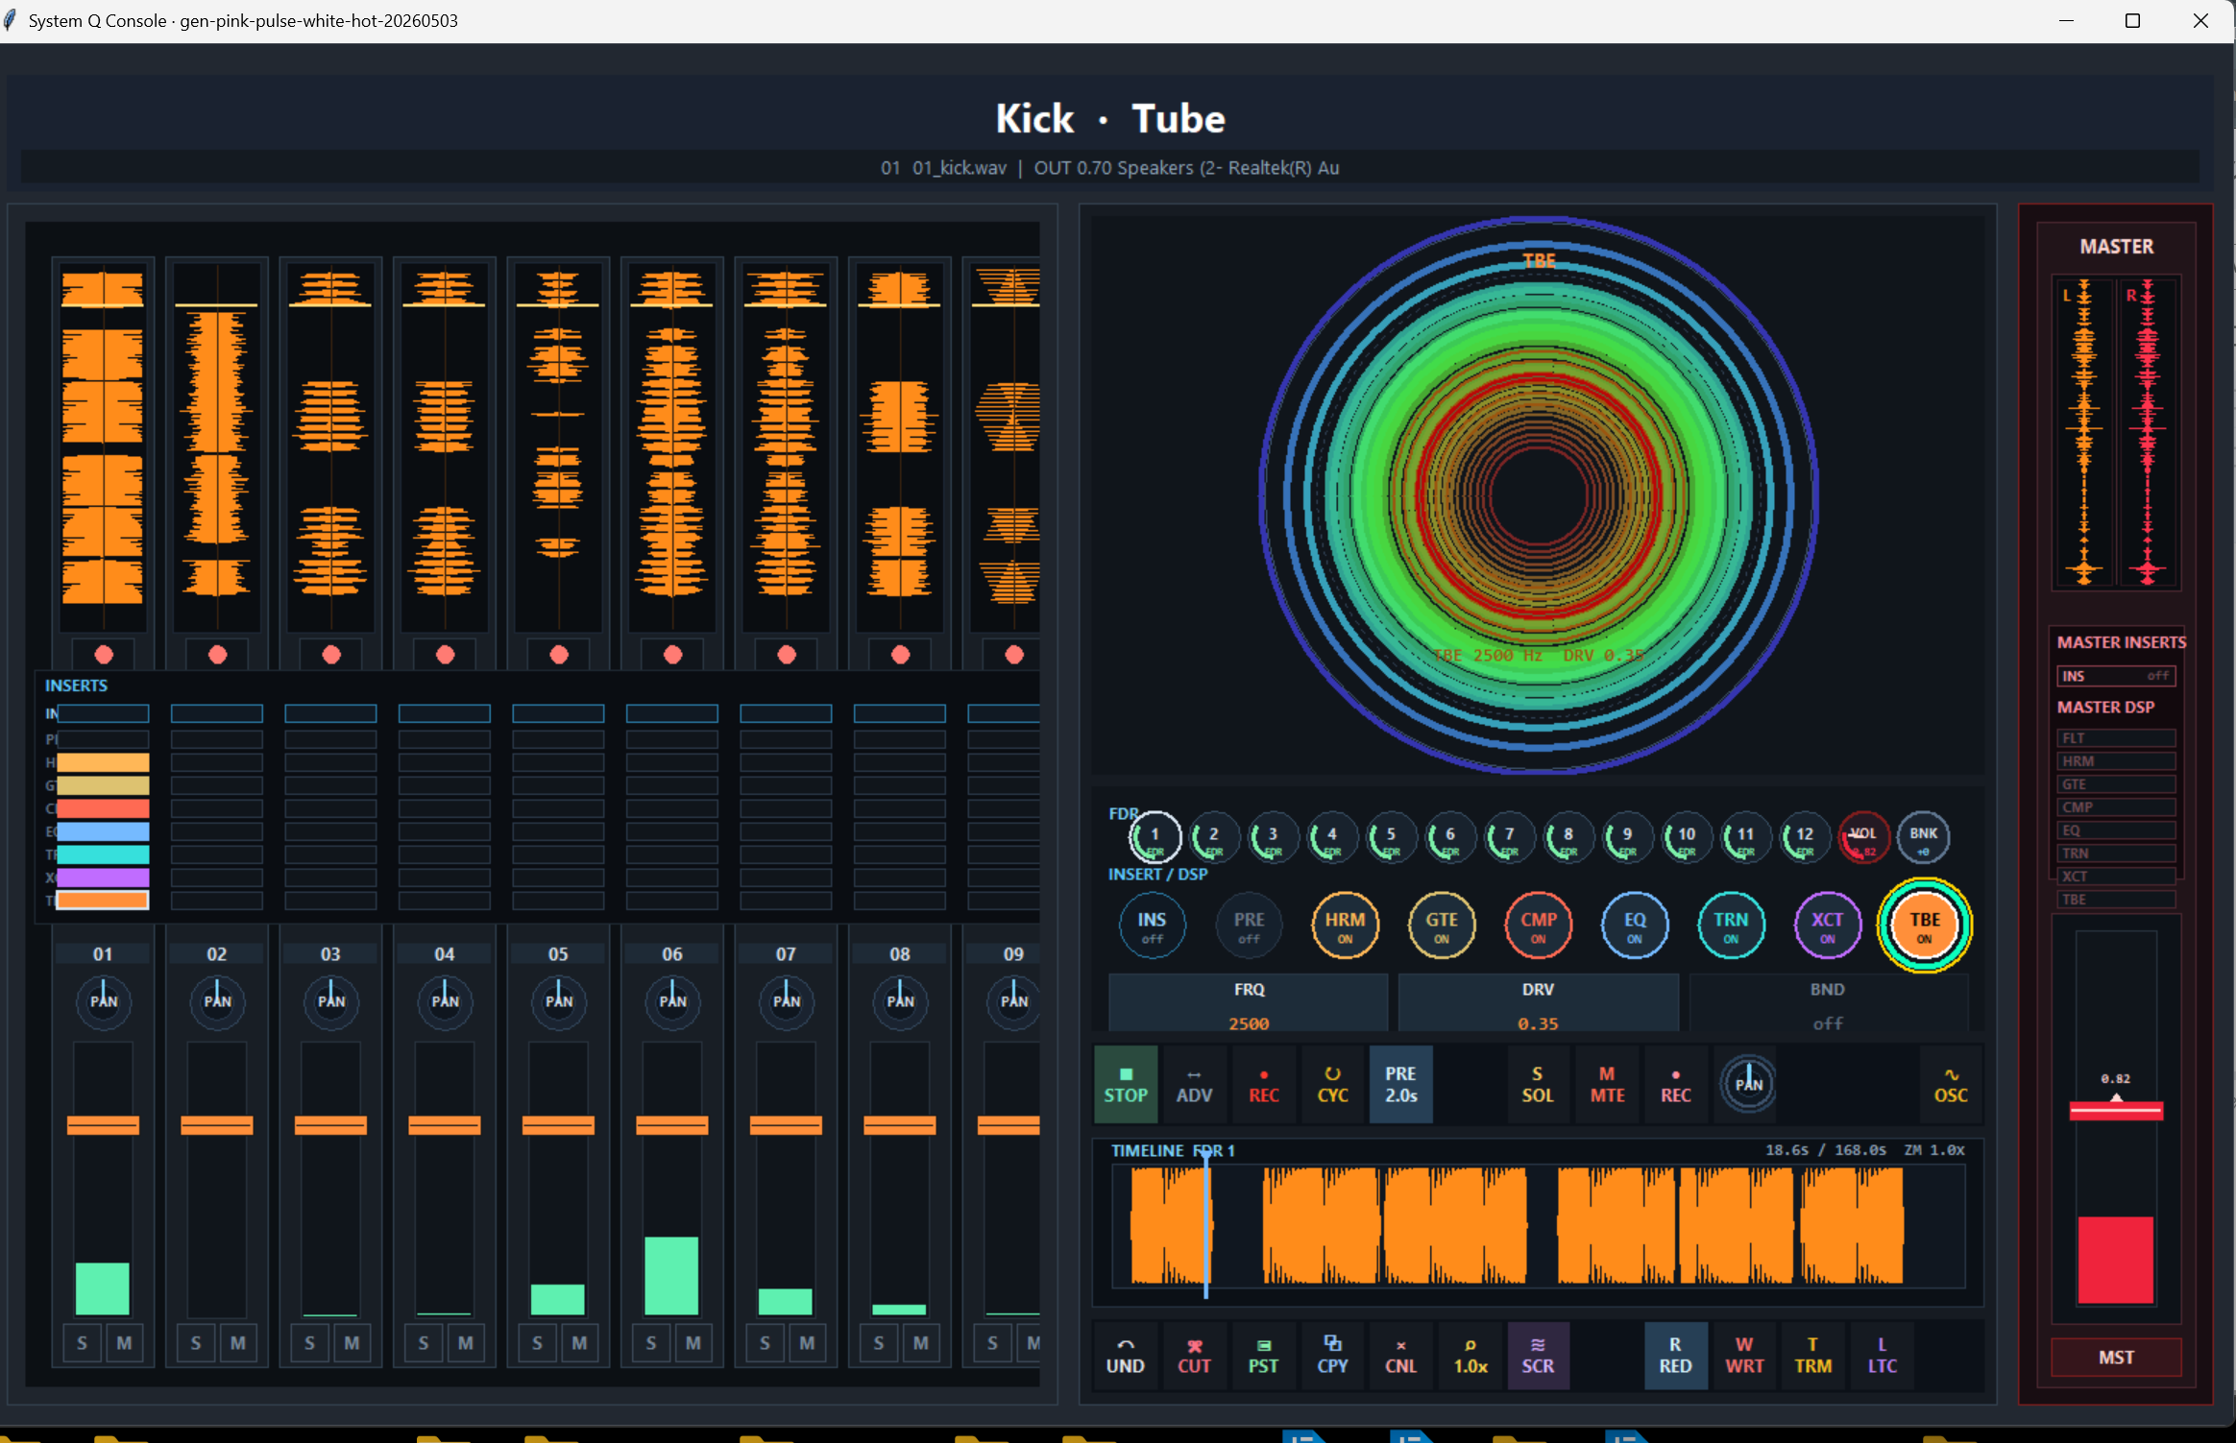Solo channel 01 with S button
The height and width of the screenshot is (1443, 2236).
(x=82, y=1343)
